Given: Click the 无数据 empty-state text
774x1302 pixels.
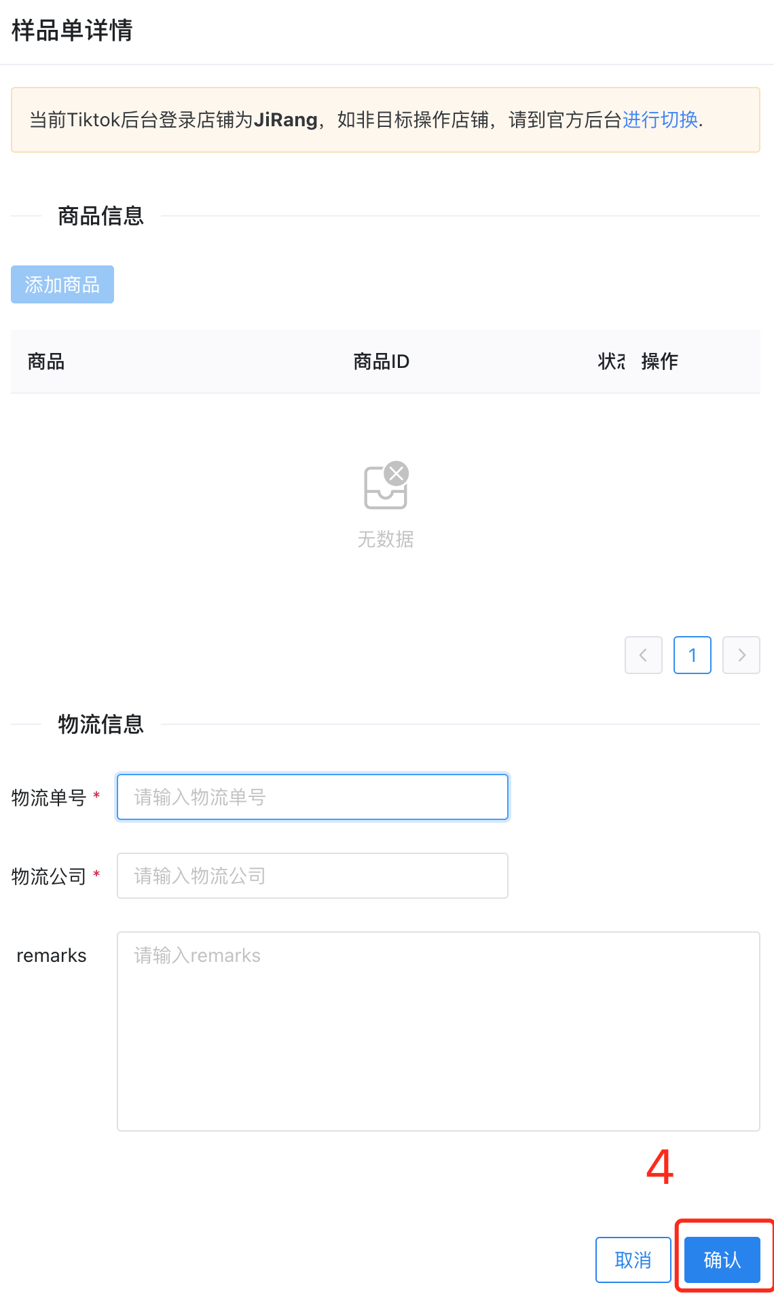Looking at the screenshot, I should (x=386, y=539).
